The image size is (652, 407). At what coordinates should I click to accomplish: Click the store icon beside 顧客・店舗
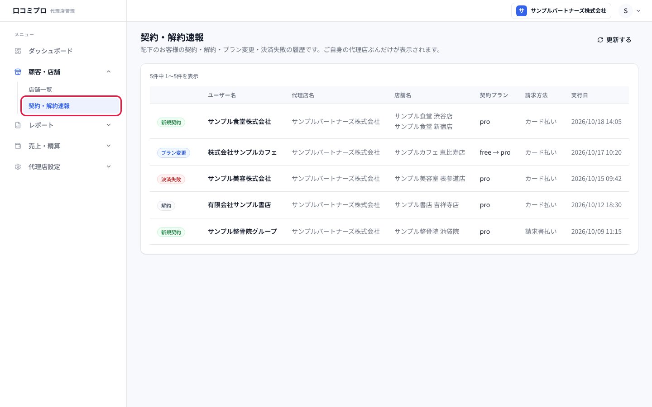point(18,72)
